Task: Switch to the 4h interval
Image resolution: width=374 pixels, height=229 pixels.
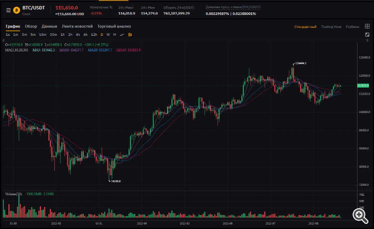Action: click(x=78, y=34)
